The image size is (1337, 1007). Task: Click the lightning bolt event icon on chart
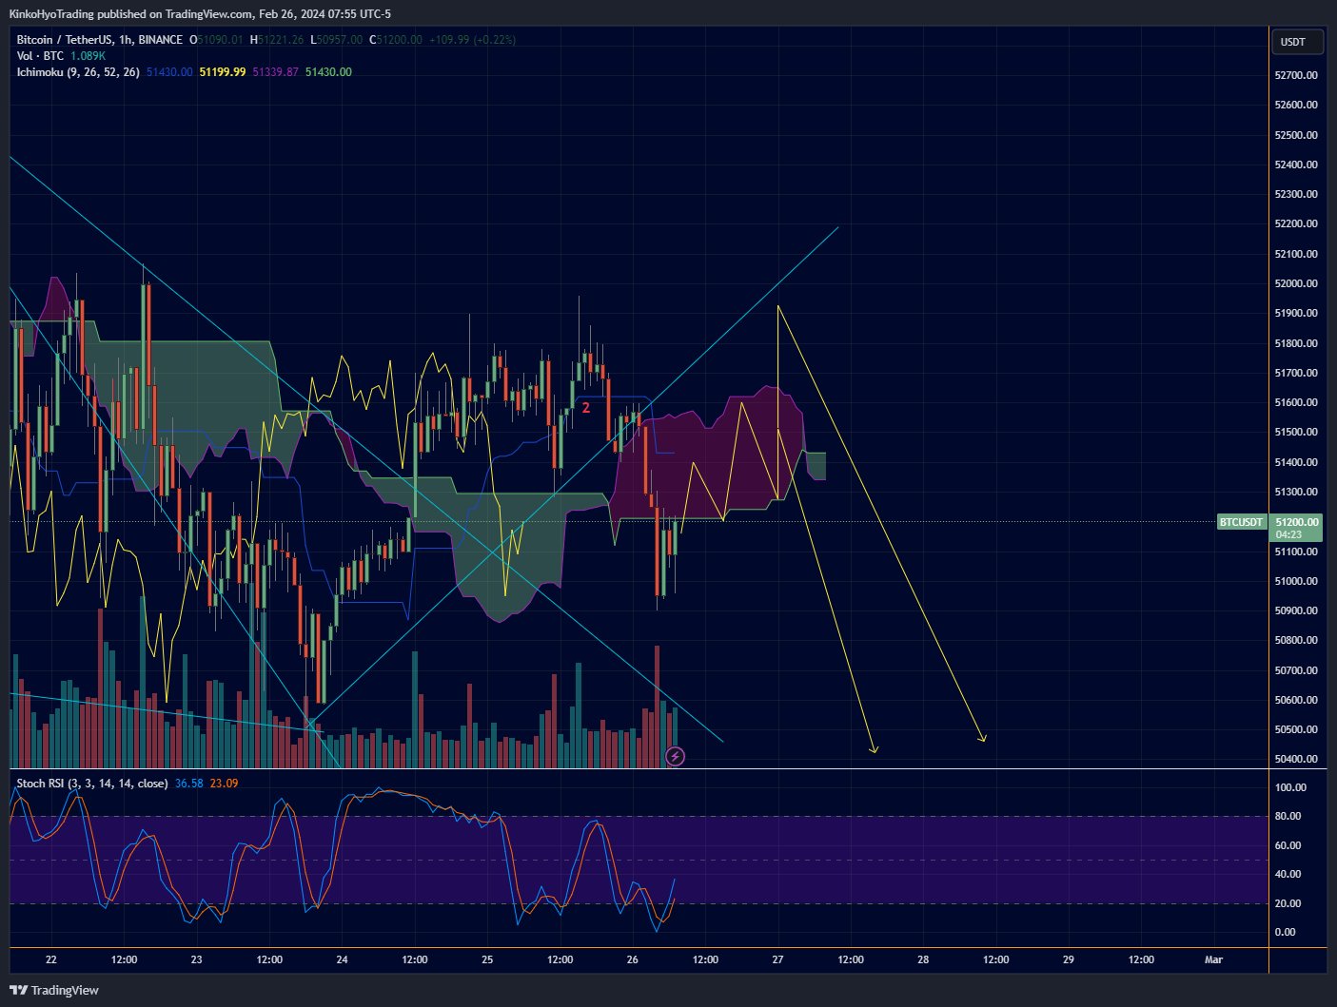pos(675,756)
